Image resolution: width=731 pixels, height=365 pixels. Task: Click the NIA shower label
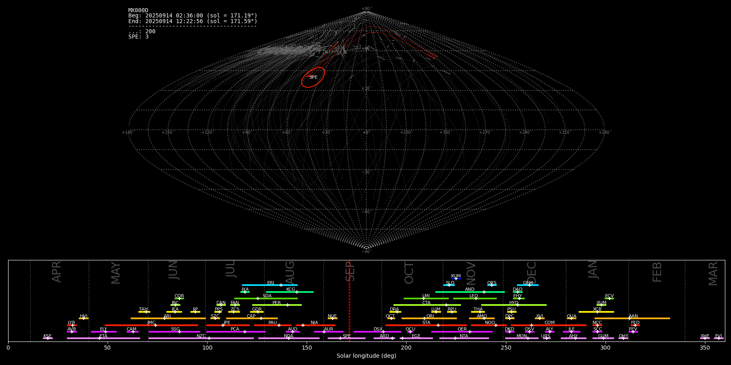coord(314,323)
